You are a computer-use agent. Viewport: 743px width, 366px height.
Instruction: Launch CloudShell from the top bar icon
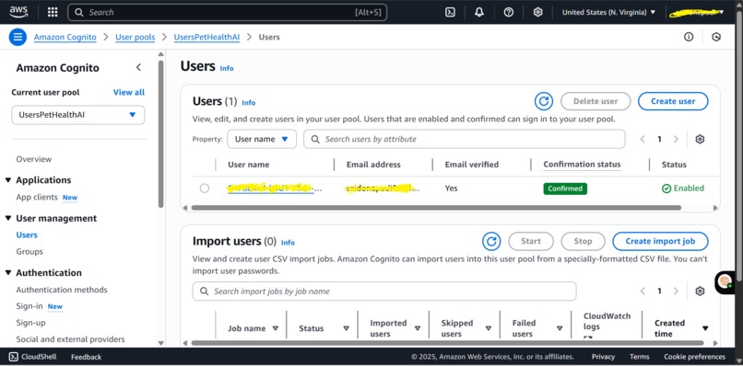(x=450, y=12)
